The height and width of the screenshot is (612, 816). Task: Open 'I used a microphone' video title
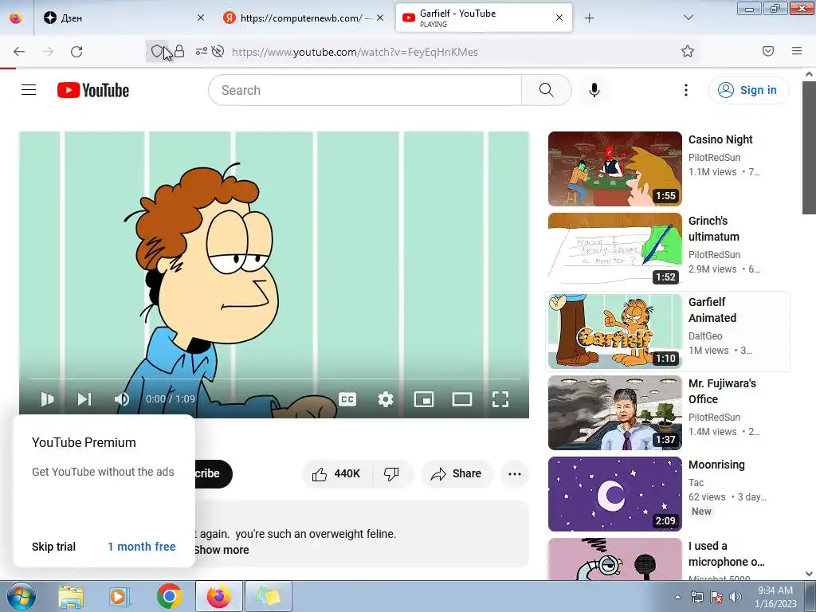727,554
